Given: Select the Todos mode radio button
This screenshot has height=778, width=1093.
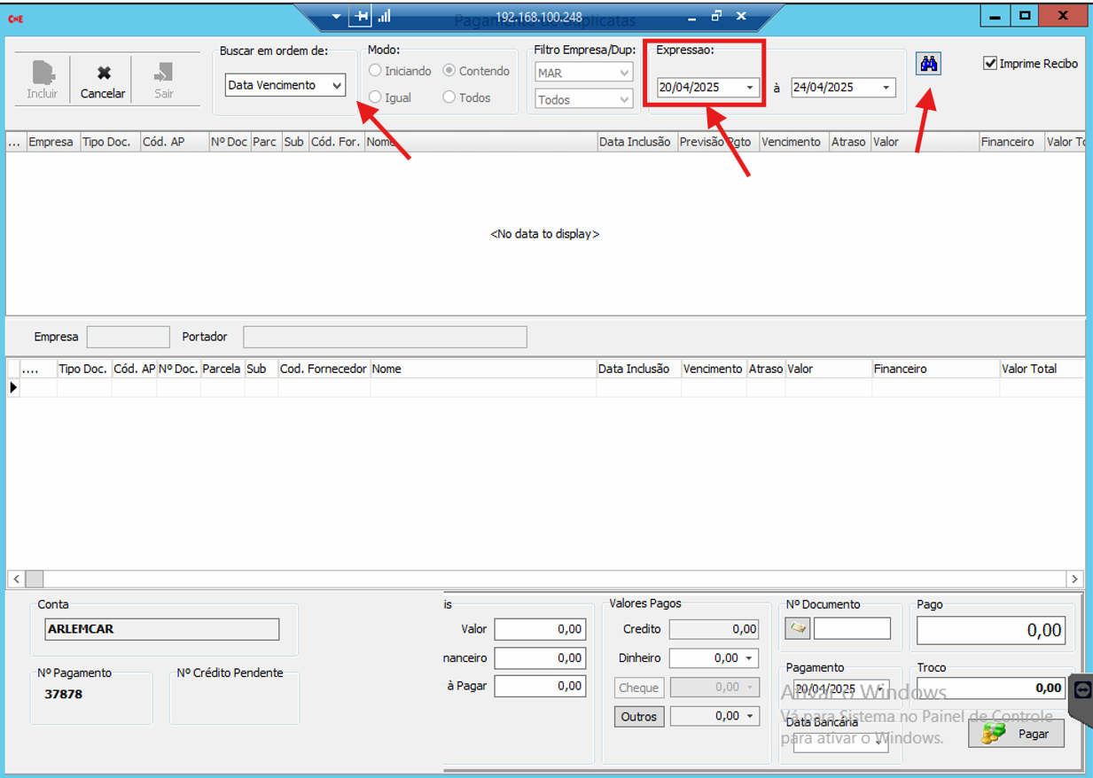Looking at the screenshot, I should (449, 97).
